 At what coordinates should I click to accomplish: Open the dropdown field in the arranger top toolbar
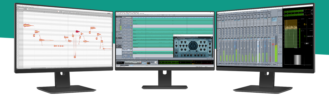pos(163,15)
